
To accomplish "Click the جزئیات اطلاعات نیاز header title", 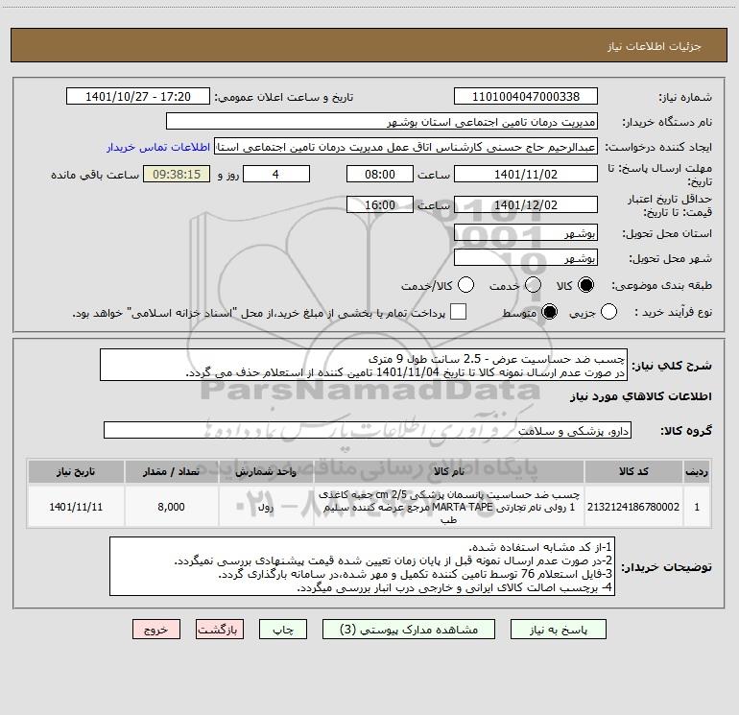I will tap(655, 46).
